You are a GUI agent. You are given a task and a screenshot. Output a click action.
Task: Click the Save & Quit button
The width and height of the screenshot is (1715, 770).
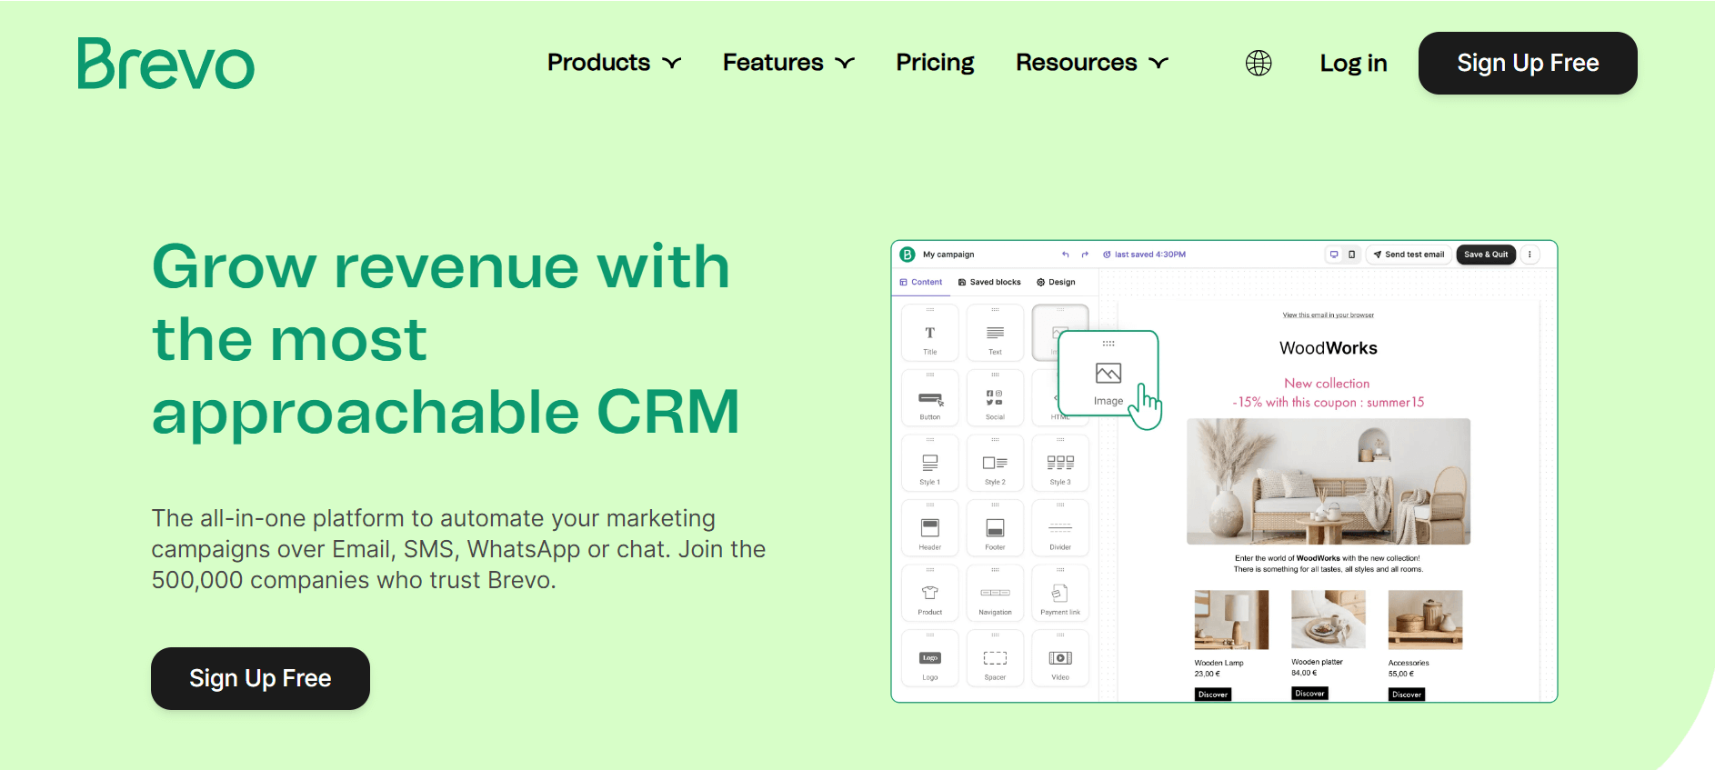(x=1486, y=255)
